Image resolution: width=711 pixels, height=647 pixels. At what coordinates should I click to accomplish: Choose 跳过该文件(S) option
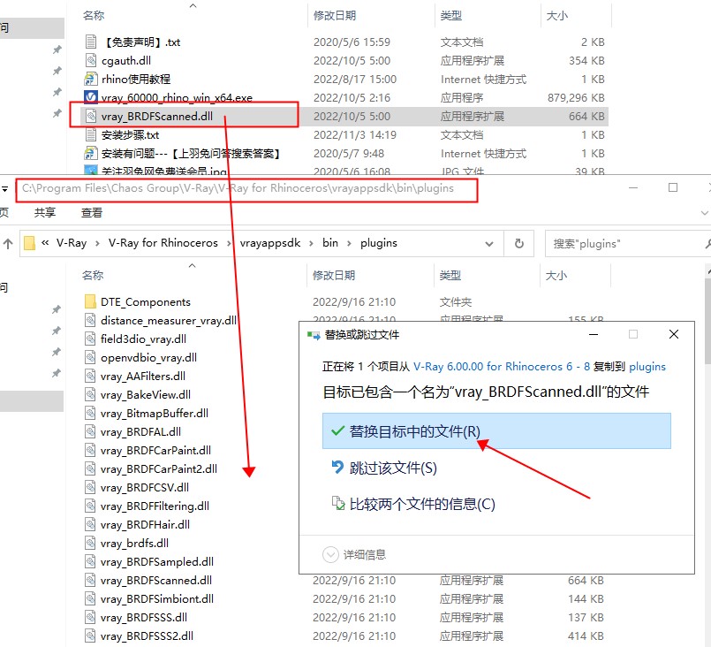[392, 468]
